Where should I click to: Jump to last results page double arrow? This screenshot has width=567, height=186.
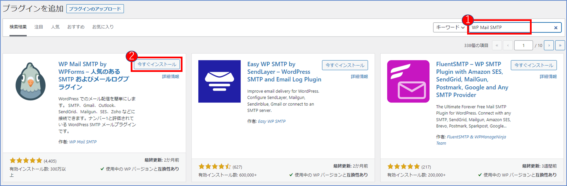pos(560,45)
